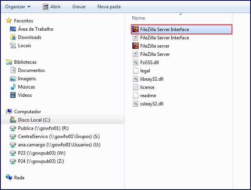251x190 pixels.
Task: Click the P23 network drive icon
Action: [13, 153]
